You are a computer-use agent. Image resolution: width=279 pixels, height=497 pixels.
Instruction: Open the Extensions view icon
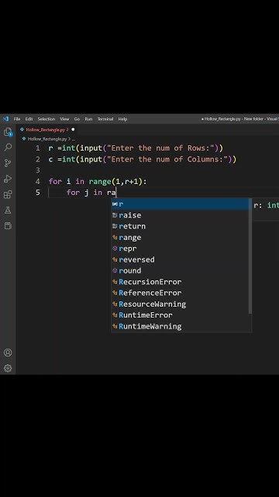[8, 194]
